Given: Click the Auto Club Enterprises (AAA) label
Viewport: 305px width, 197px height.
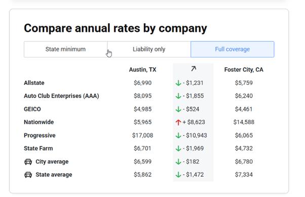Looking at the screenshot, I should coord(61,96).
